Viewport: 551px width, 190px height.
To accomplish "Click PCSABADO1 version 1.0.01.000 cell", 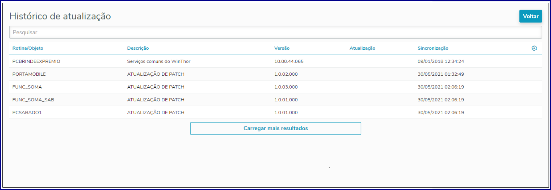I will pyautogui.click(x=286, y=112).
